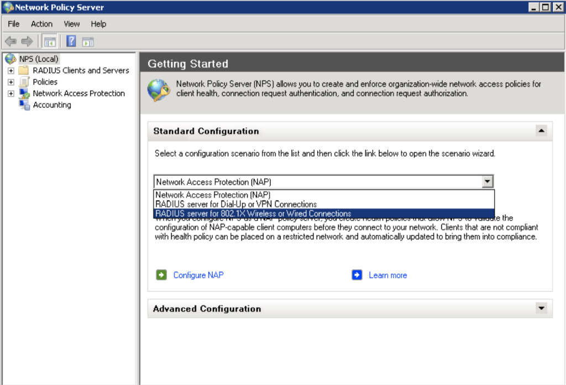
Task: Click the title bar Network Policy Server icon
Action: [x=8, y=7]
